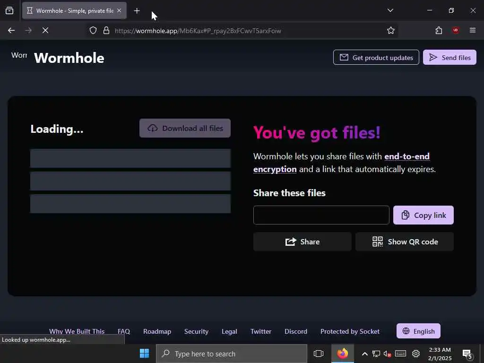
Task: Open Task View on the taskbar
Action: (x=318, y=354)
